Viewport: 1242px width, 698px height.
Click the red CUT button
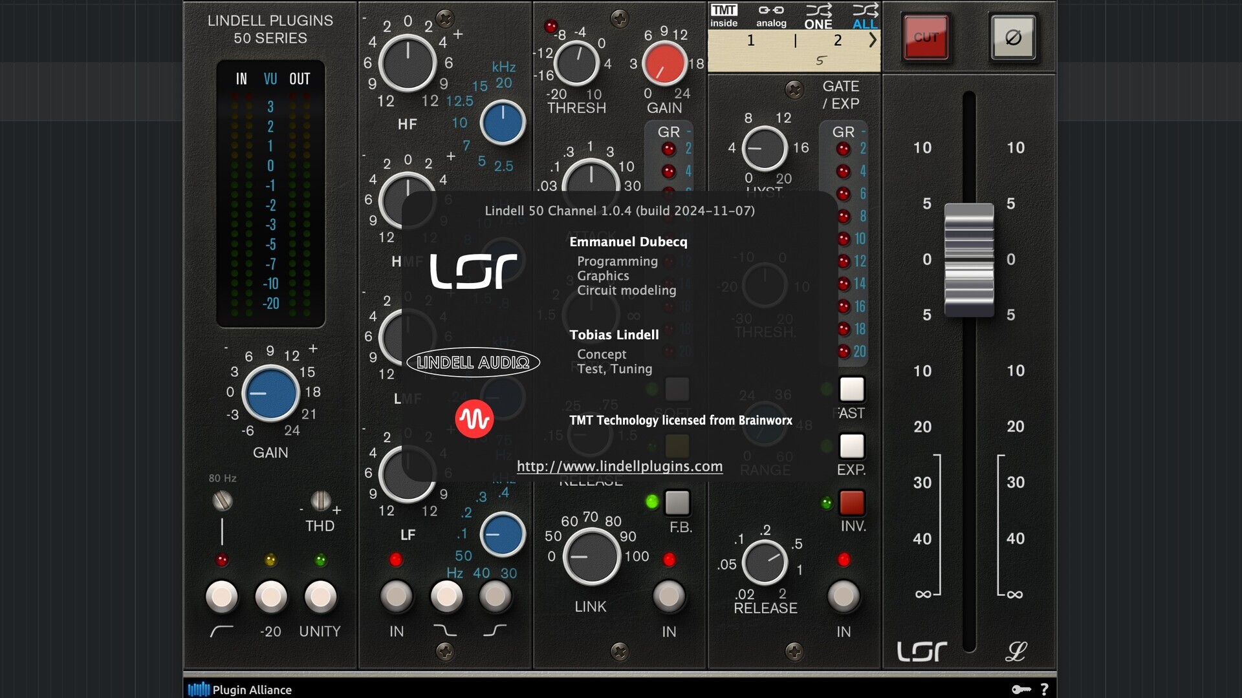926,37
